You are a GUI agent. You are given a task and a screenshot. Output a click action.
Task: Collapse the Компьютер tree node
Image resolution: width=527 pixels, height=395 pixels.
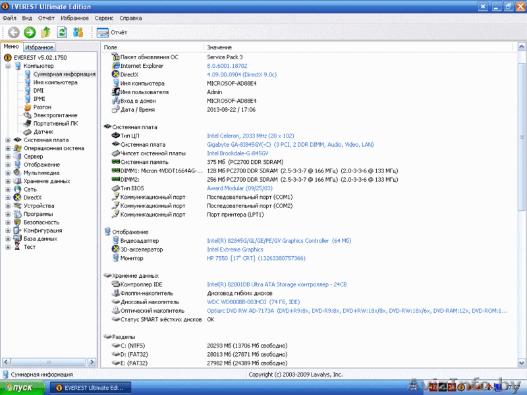[x=8, y=66]
